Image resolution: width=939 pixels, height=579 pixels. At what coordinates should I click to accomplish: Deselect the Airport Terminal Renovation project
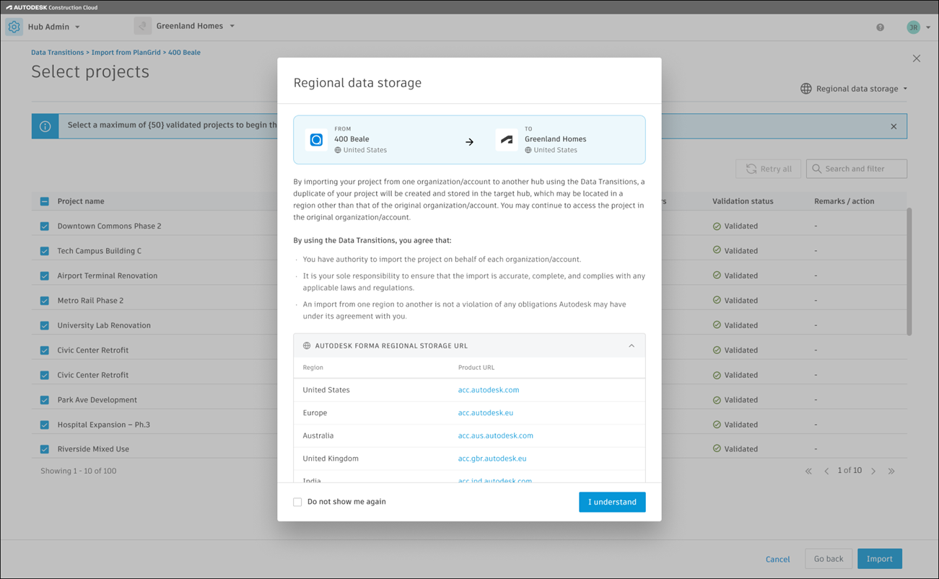(x=45, y=275)
